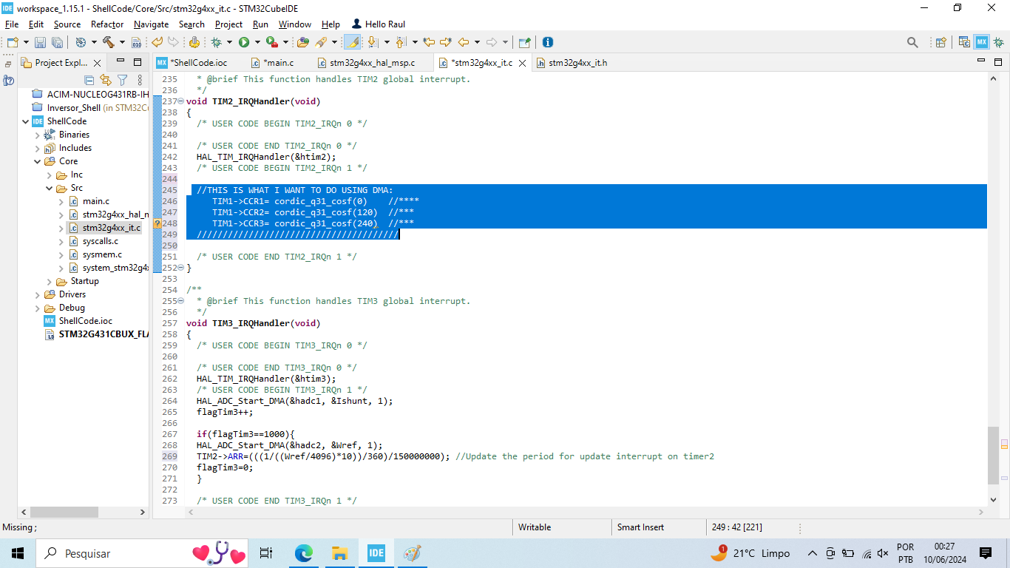The width and height of the screenshot is (1010, 568).
Task: Start debugging with the bug icon
Action: pyautogui.click(x=217, y=42)
